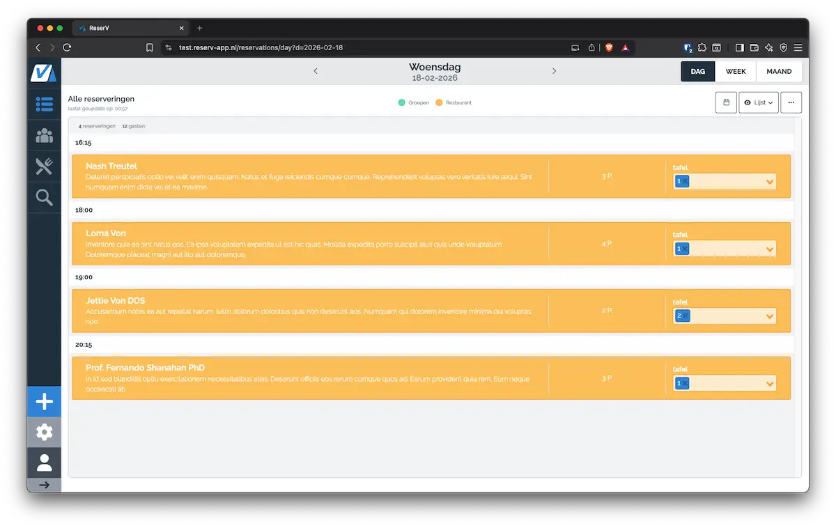The width and height of the screenshot is (836, 528).
Task: Open the user profile icon
Action: pos(44,463)
